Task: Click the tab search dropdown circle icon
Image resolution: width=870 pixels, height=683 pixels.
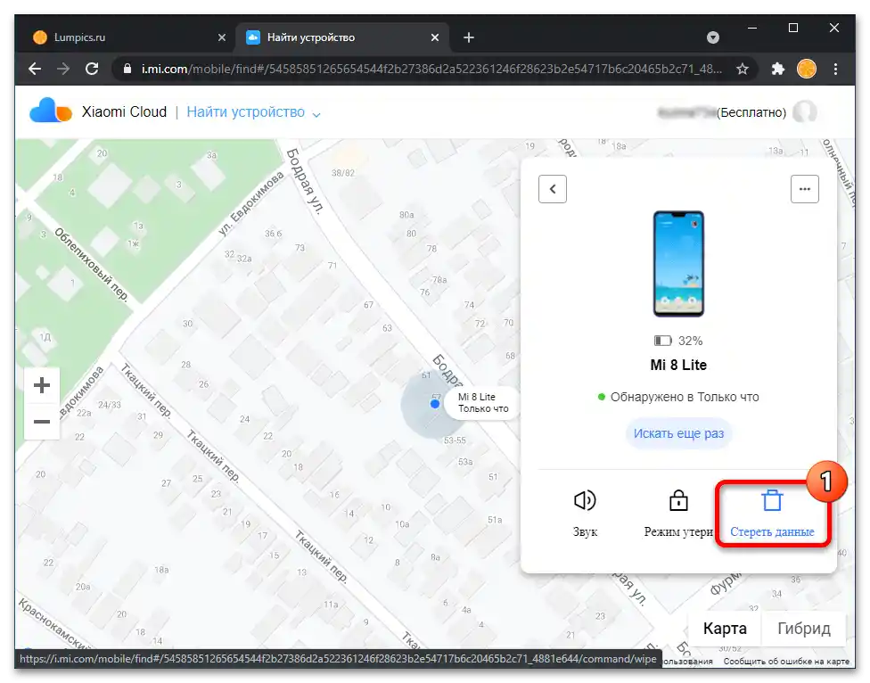Action: pos(713,37)
